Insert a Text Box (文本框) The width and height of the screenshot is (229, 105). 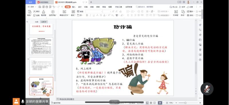click(x=176, y=12)
